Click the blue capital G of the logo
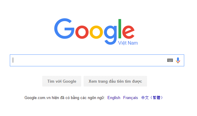This screenshot has width=197, height=116. 64,29
